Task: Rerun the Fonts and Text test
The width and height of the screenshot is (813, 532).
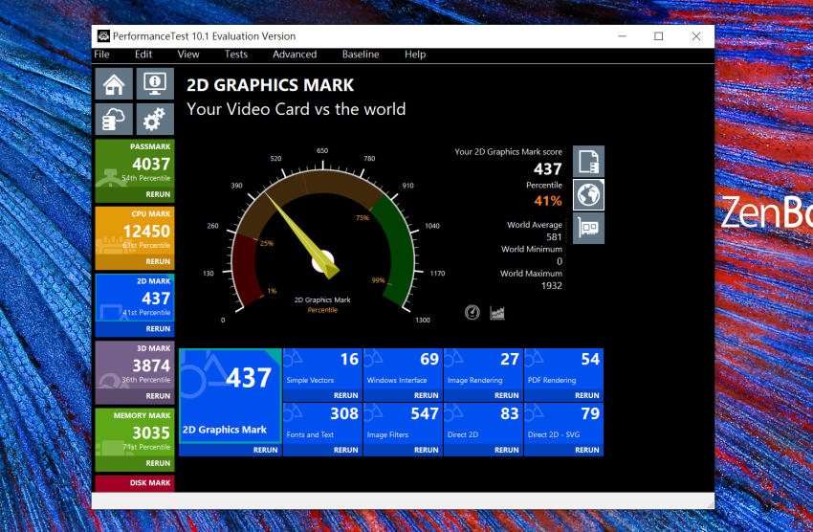Action: 346,450
